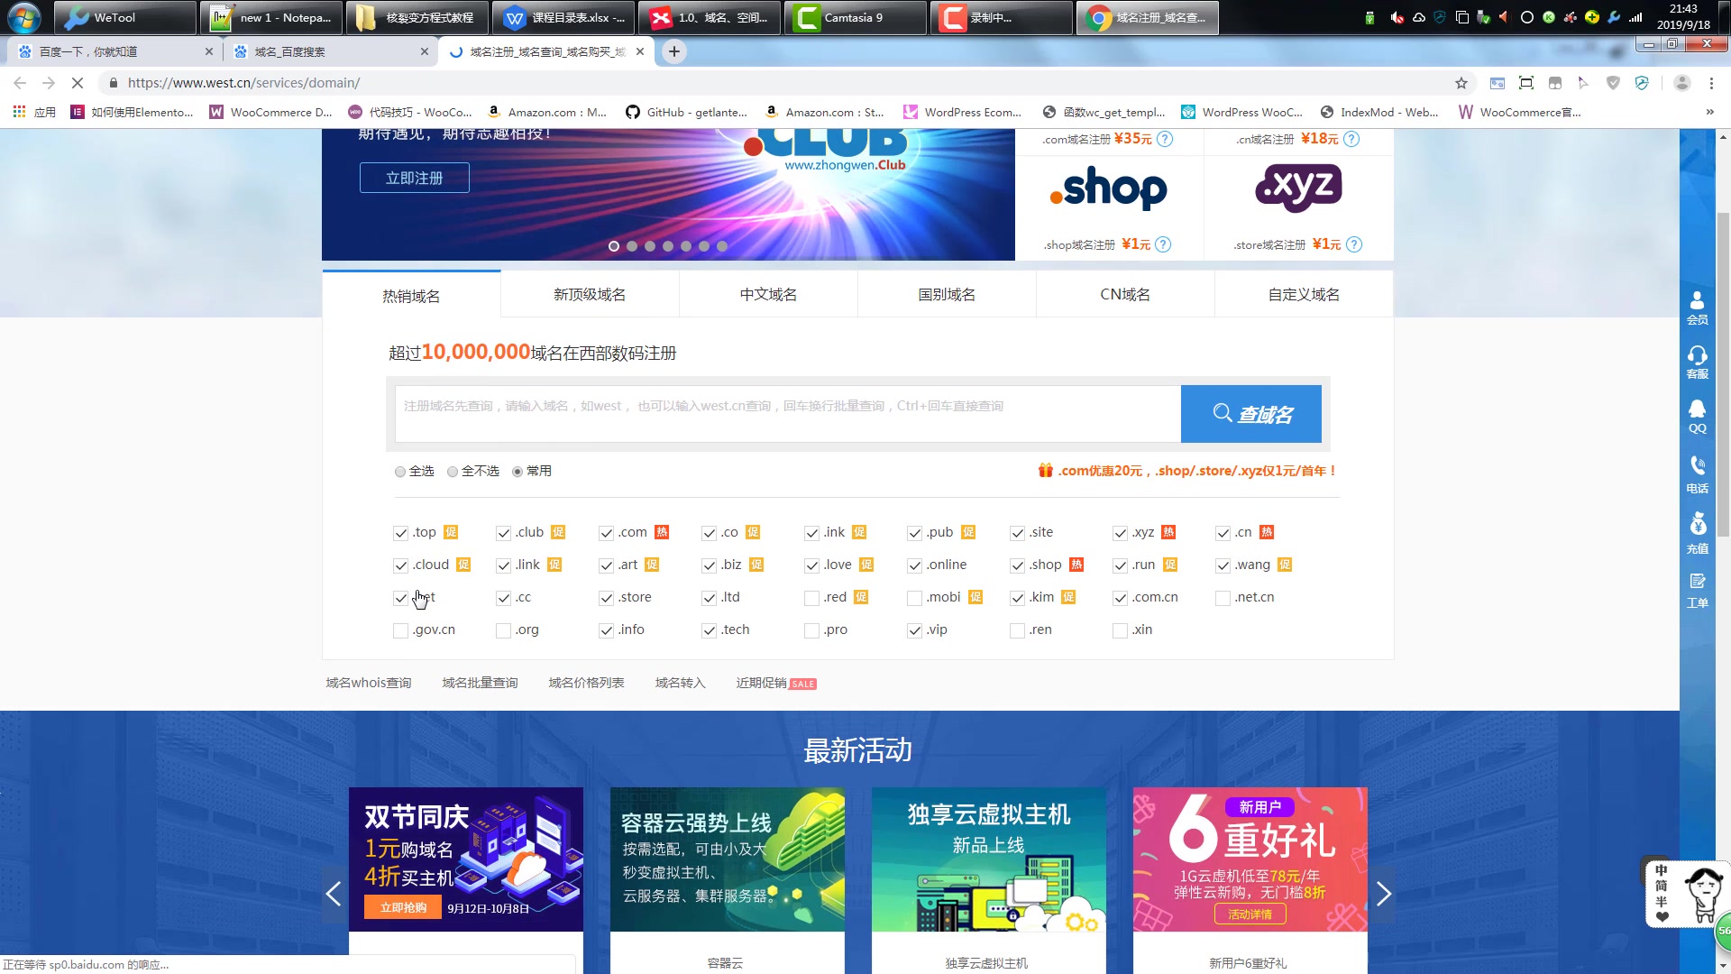Image resolution: width=1731 pixels, height=974 pixels.
Task: Expand the bookmarks overflow chevron
Action: coord(1709,112)
